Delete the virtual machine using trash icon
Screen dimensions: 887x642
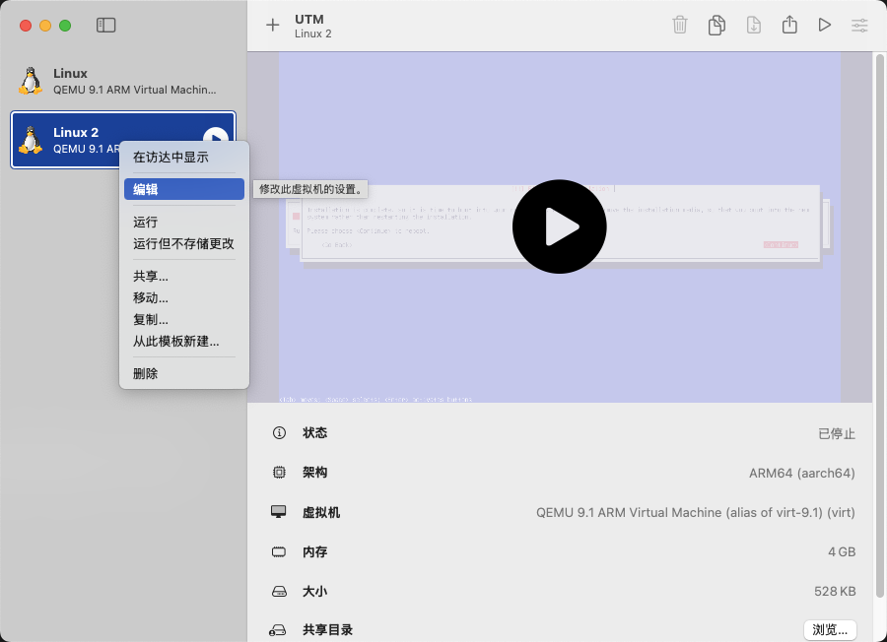(x=679, y=25)
